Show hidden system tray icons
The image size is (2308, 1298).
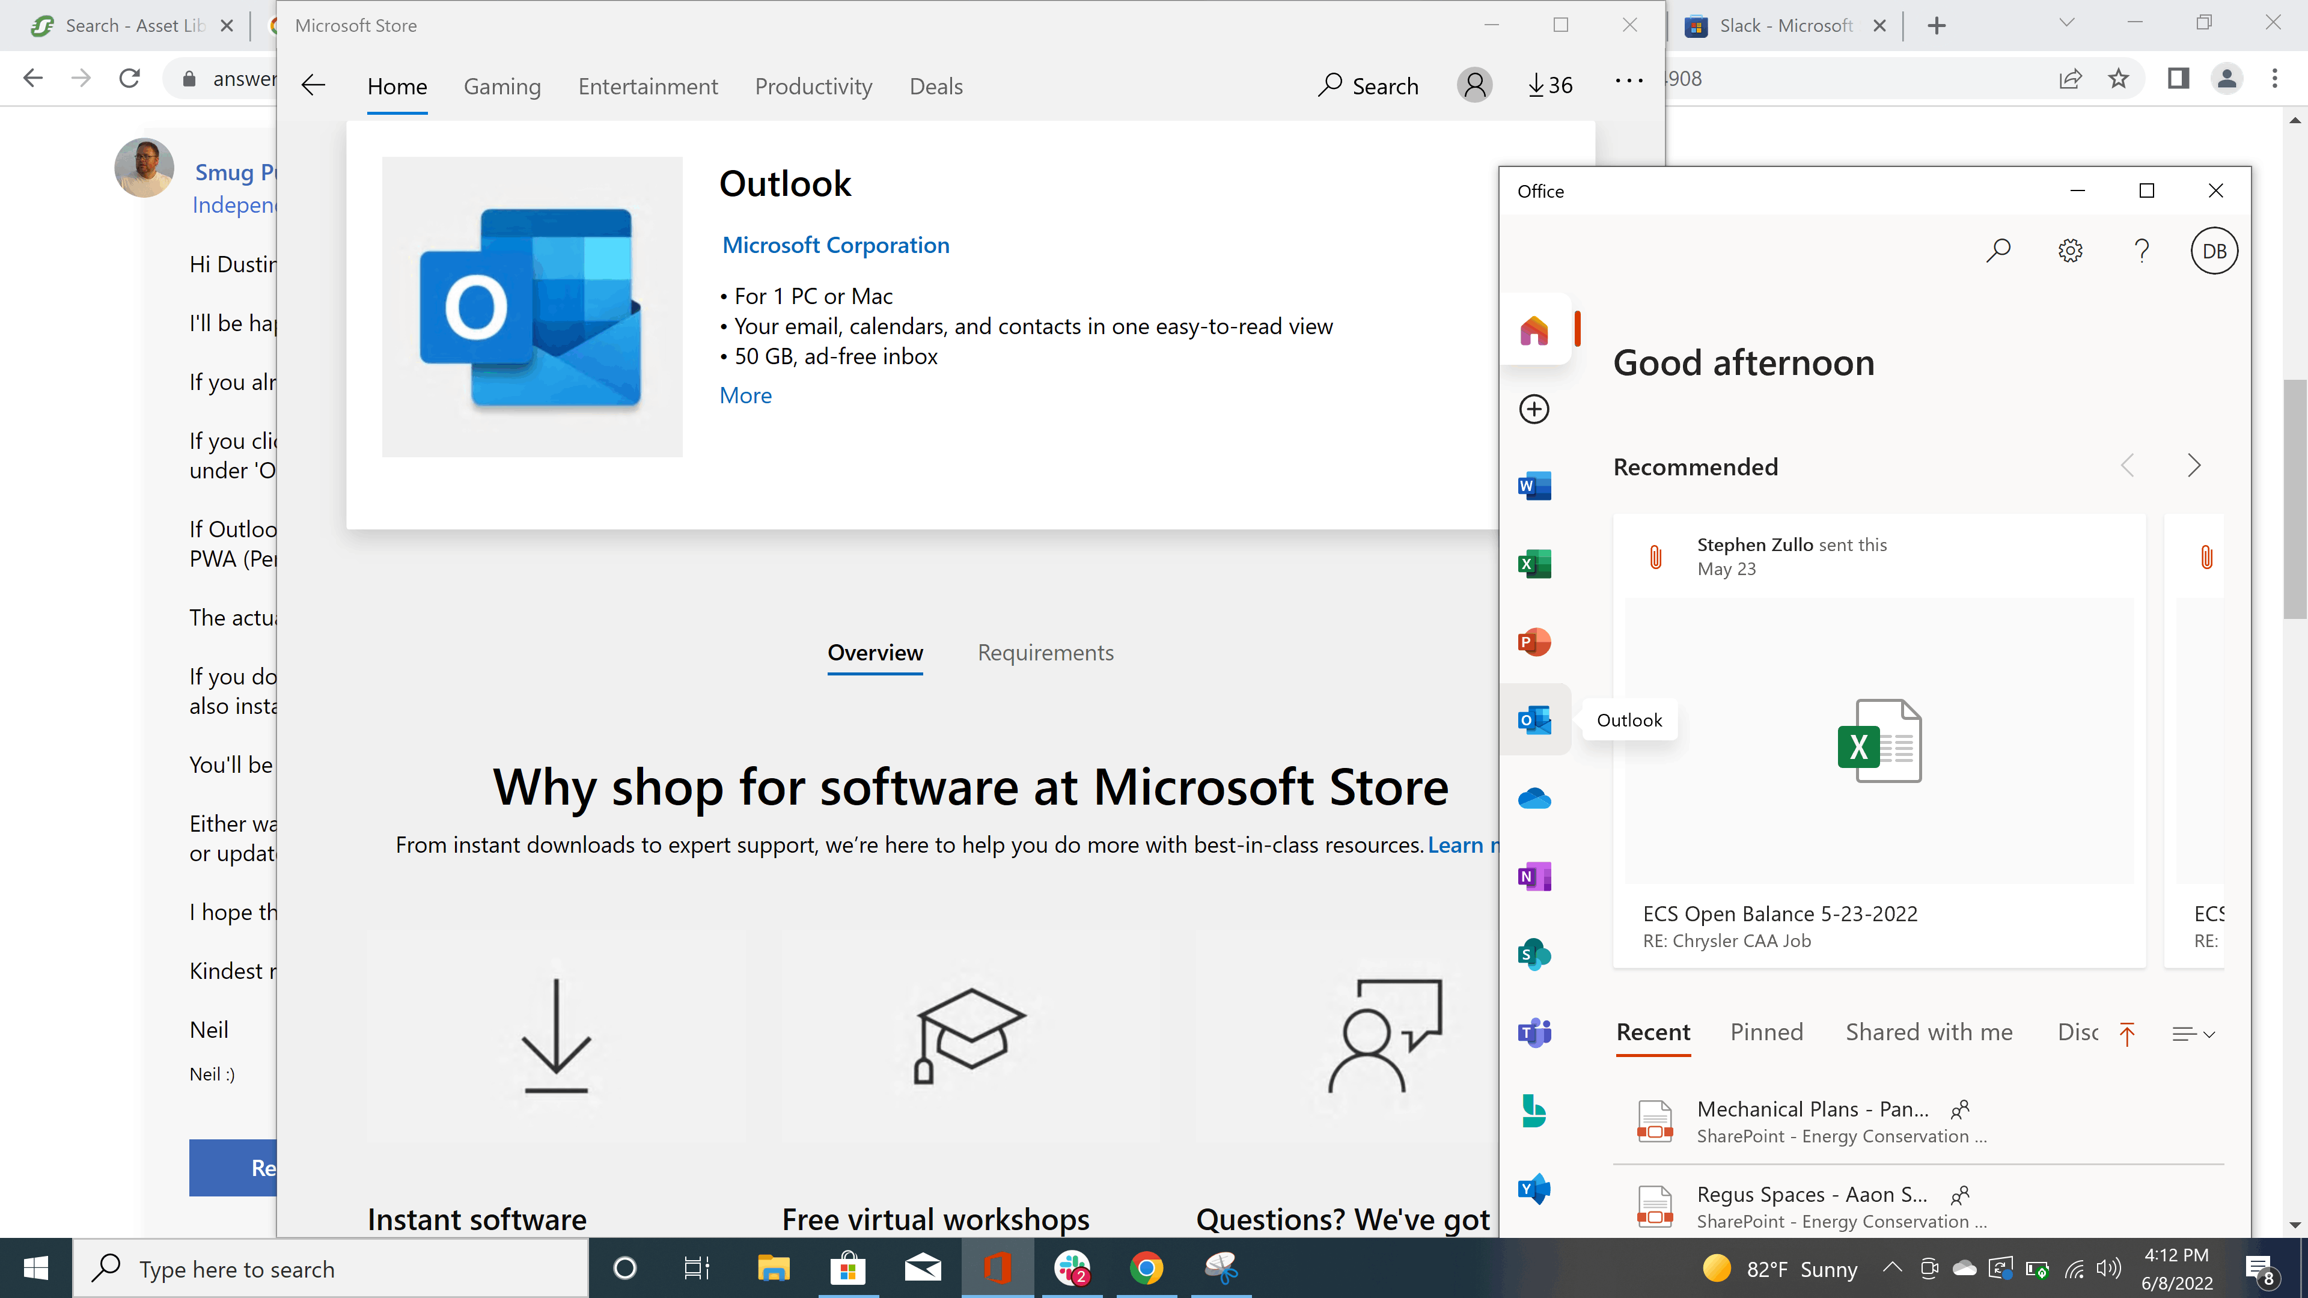pos(1891,1267)
